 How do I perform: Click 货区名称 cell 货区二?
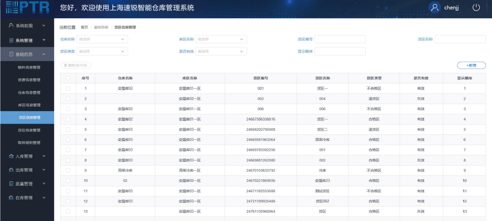coord(322,129)
